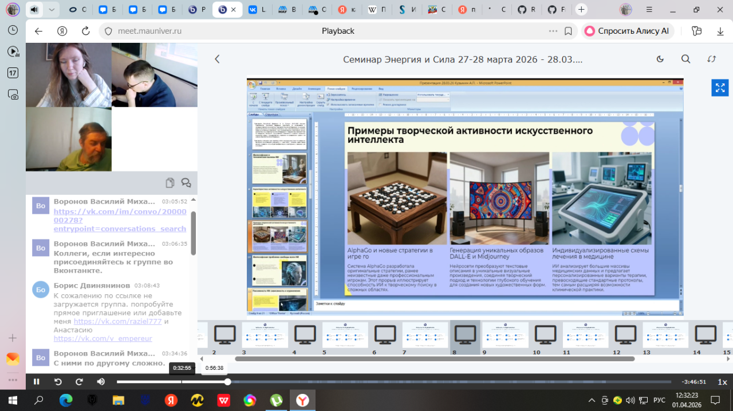The image size is (733, 411).
Task: Mute the playback volume speaker icon
Action: tap(101, 382)
